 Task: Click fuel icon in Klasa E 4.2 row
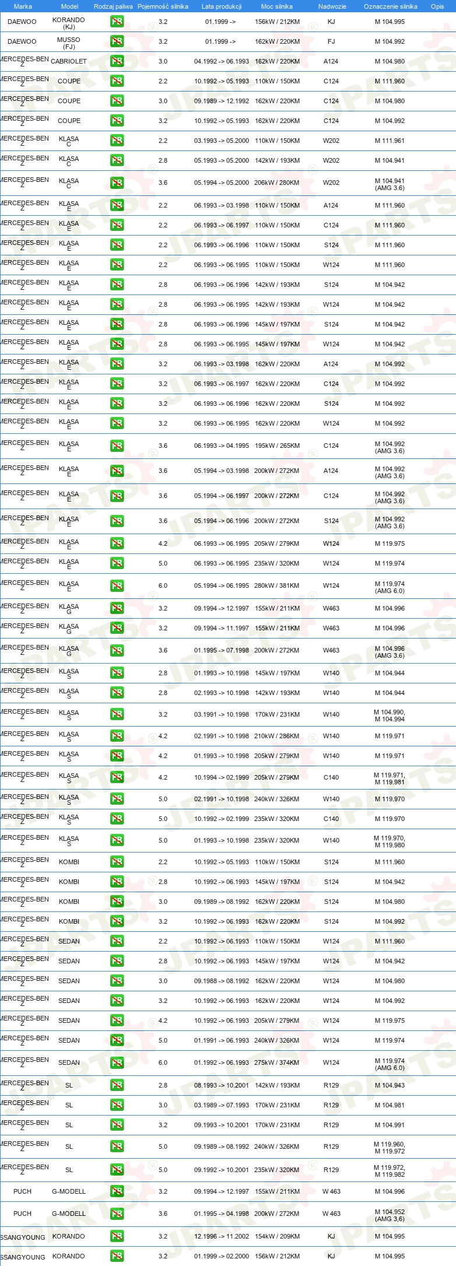point(117,543)
